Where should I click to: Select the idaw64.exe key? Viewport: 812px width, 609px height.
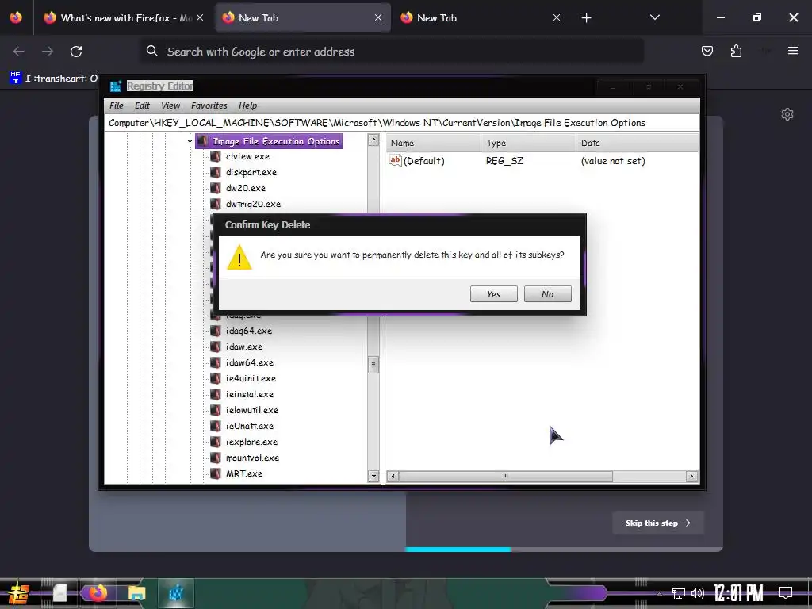tap(250, 362)
